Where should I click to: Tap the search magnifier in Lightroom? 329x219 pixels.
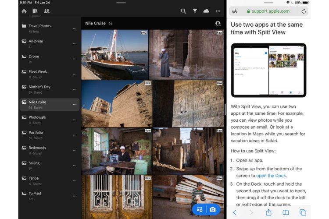[183, 11]
